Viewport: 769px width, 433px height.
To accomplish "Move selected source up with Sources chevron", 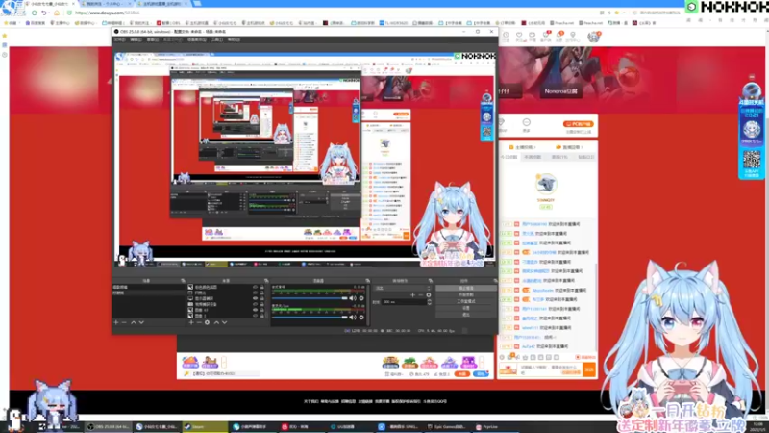I will pyautogui.click(x=216, y=322).
